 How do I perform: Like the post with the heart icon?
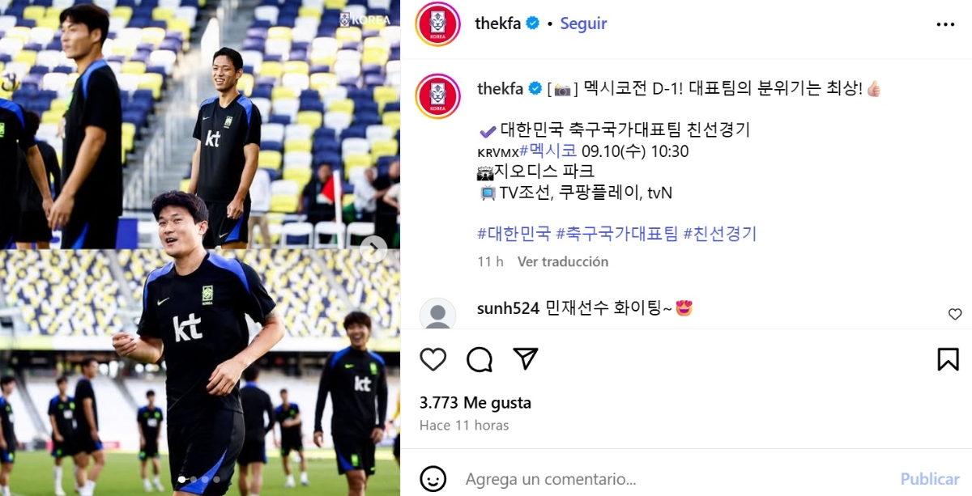(433, 358)
